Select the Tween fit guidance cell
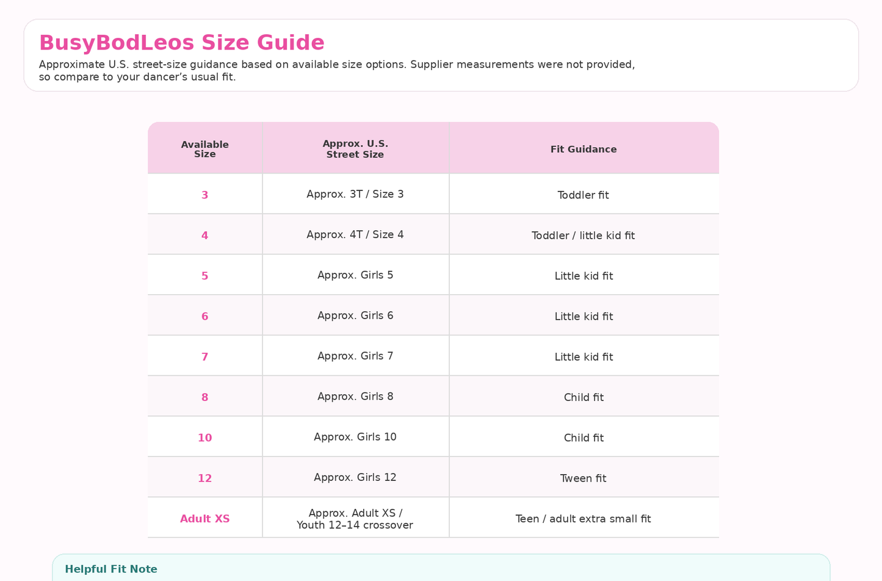Image resolution: width=882 pixels, height=581 pixels. click(x=584, y=478)
